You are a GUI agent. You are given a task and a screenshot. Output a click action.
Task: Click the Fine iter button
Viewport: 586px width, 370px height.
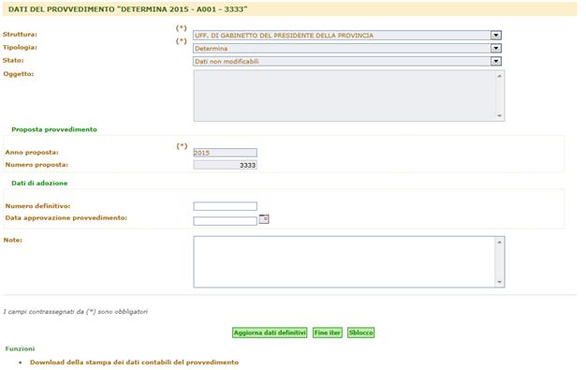pos(328,333)
